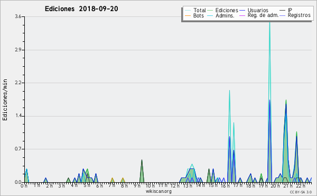The width and height of the screenshot is (317, 196).
Task: Click the magenta Reg. de adm. line swatch
Action: pyautogui.click(x=242, y=15)
